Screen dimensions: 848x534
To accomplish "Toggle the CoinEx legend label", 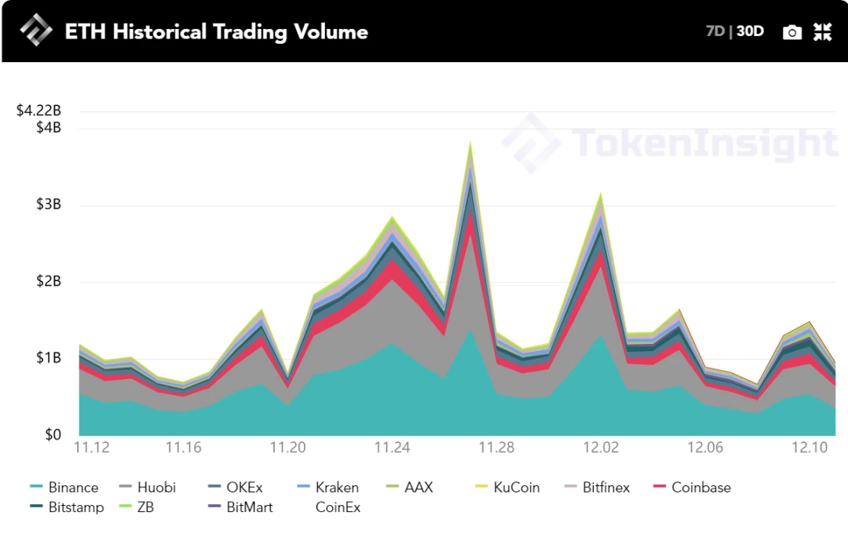I will 338,507.
